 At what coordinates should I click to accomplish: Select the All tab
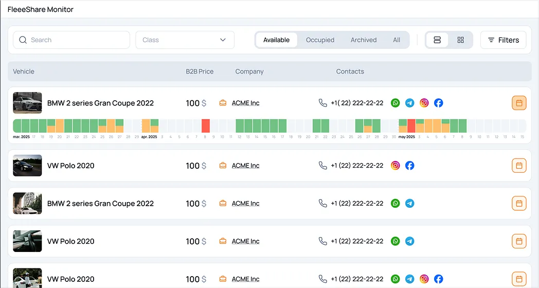tap(397, 40)
